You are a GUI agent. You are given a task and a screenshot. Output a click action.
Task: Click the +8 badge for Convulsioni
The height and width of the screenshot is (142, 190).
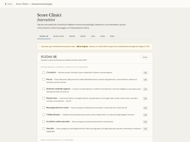click(145, 73)
